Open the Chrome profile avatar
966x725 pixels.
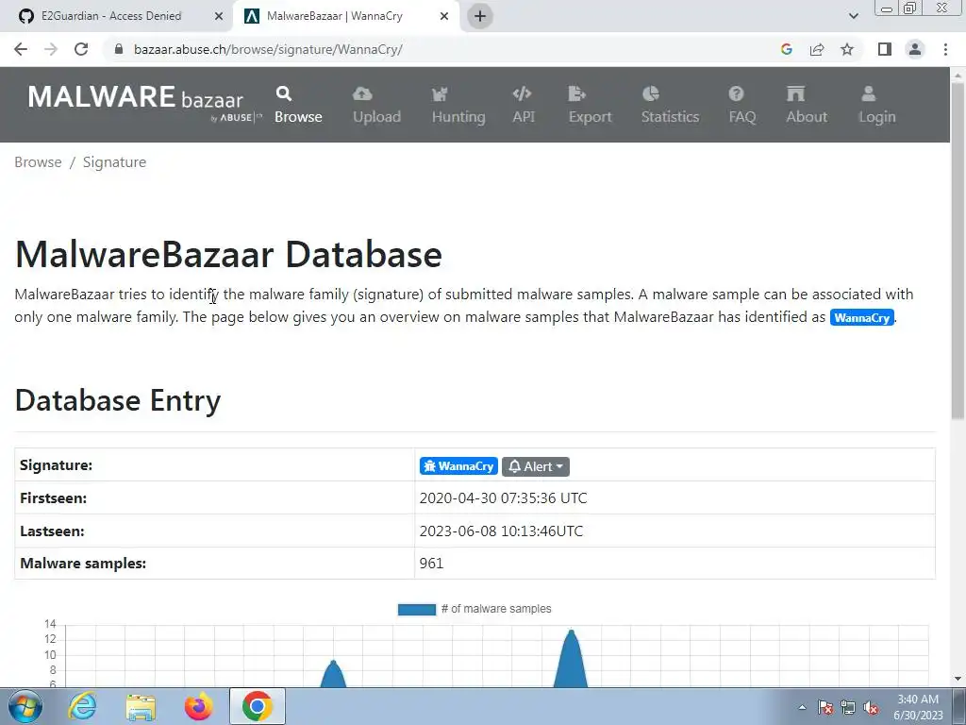(x=915, y=49)
